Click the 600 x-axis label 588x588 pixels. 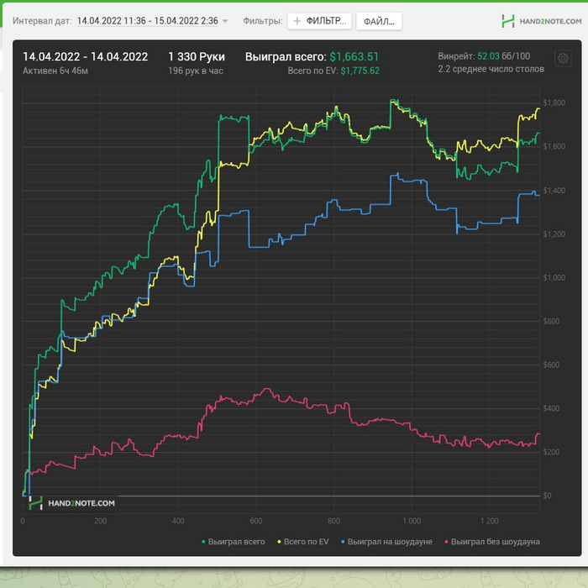coord(256,521)
